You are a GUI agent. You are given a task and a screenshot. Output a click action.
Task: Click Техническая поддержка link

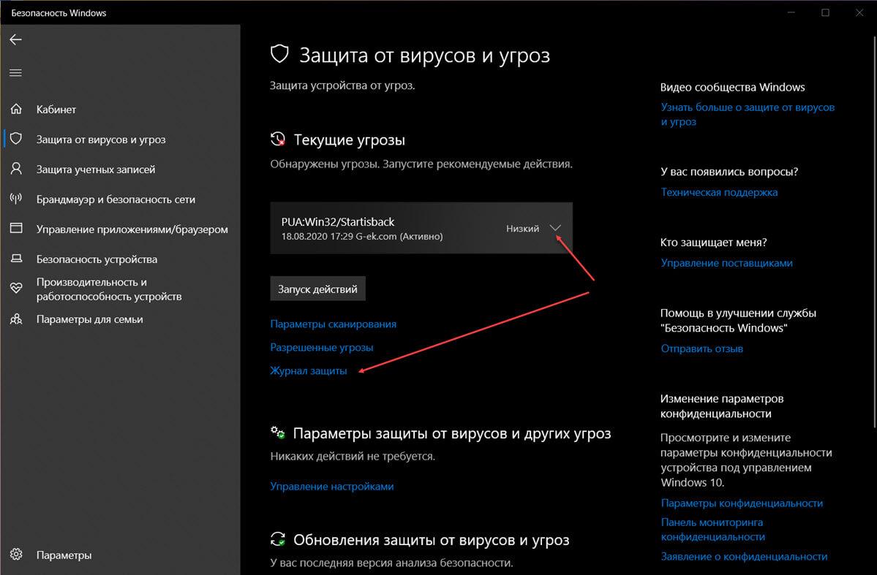(x=719, y=192)
